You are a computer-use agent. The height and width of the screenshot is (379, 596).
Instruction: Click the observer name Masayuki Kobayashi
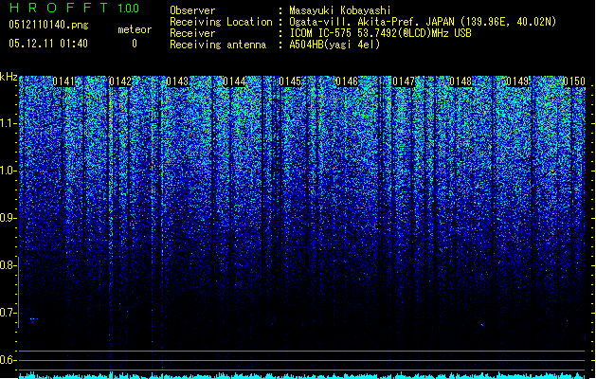click(340, 10)
